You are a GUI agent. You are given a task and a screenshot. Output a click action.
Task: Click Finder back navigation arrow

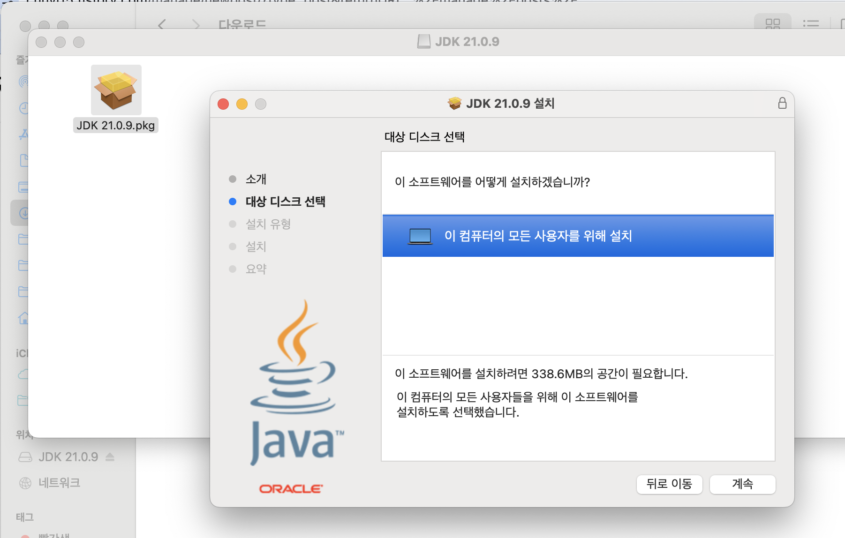(x=162, y=24)
